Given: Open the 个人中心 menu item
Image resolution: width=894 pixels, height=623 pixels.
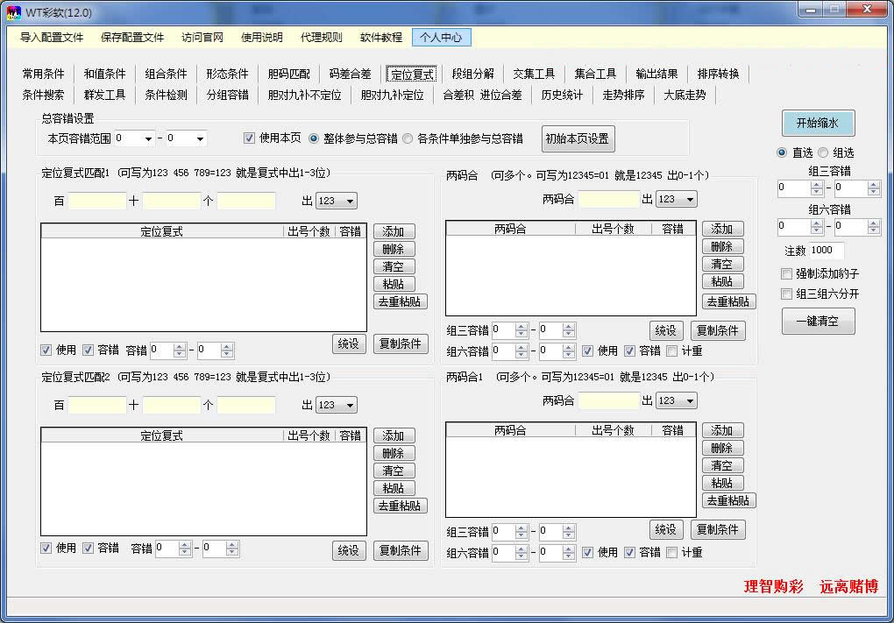Looking at the screenshot, I should (443, 37).
